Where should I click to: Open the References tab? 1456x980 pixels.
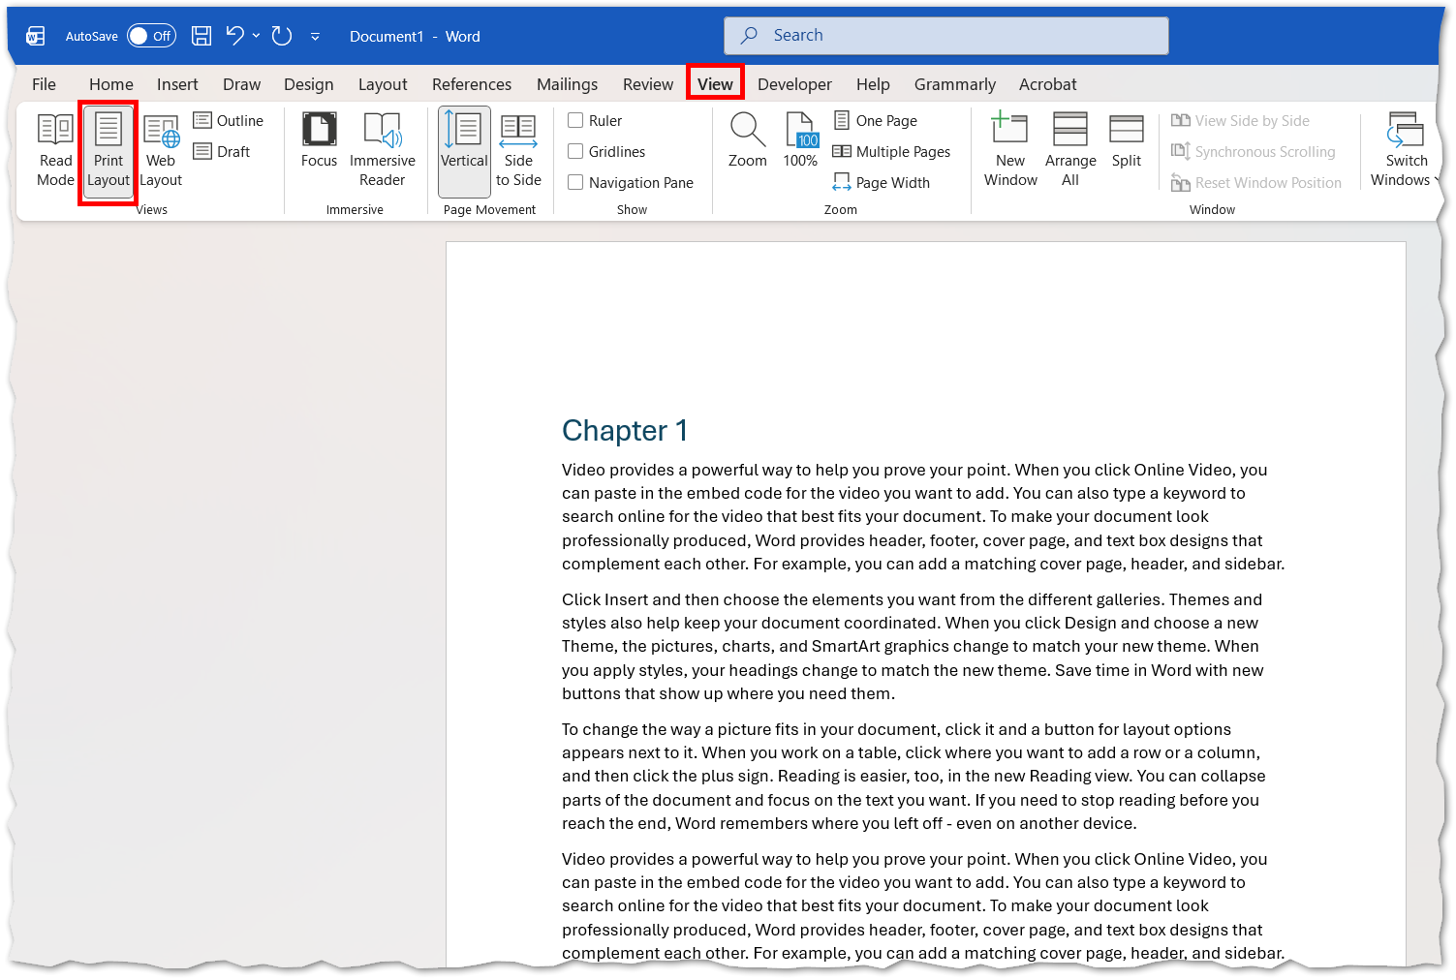(472, 84)
